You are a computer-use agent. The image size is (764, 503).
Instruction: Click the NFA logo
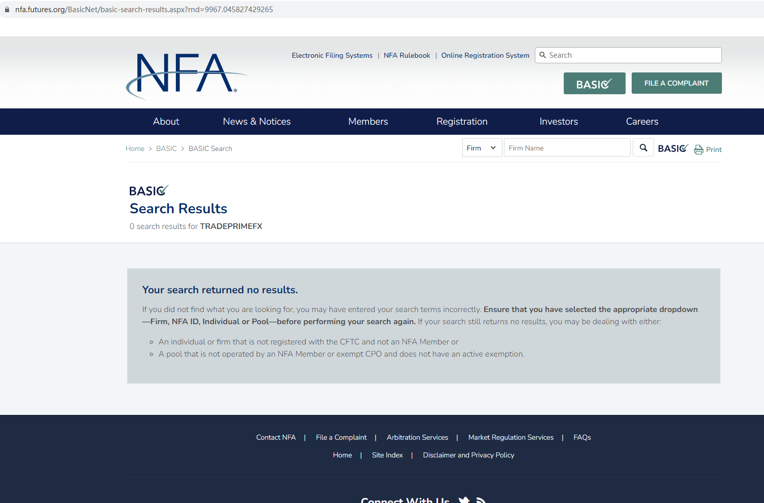point(186,76)
